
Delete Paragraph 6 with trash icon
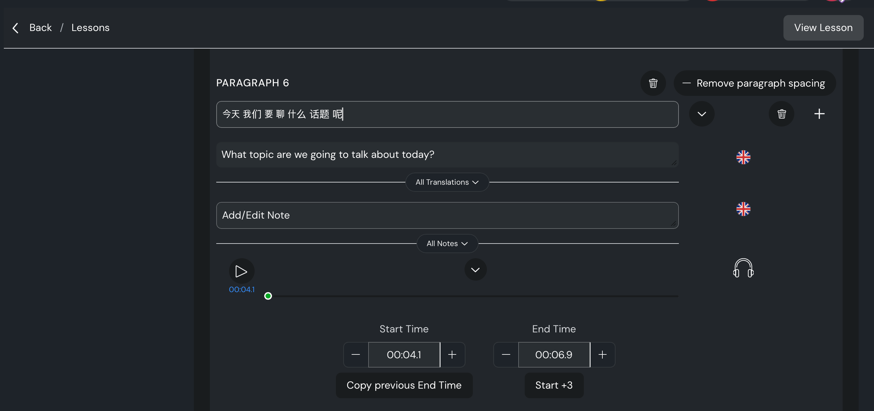[x=653, y=83]
